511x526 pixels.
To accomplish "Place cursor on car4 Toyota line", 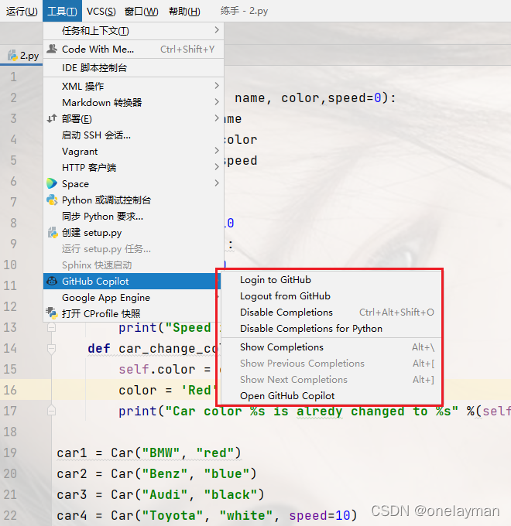I will pos(207,515).
